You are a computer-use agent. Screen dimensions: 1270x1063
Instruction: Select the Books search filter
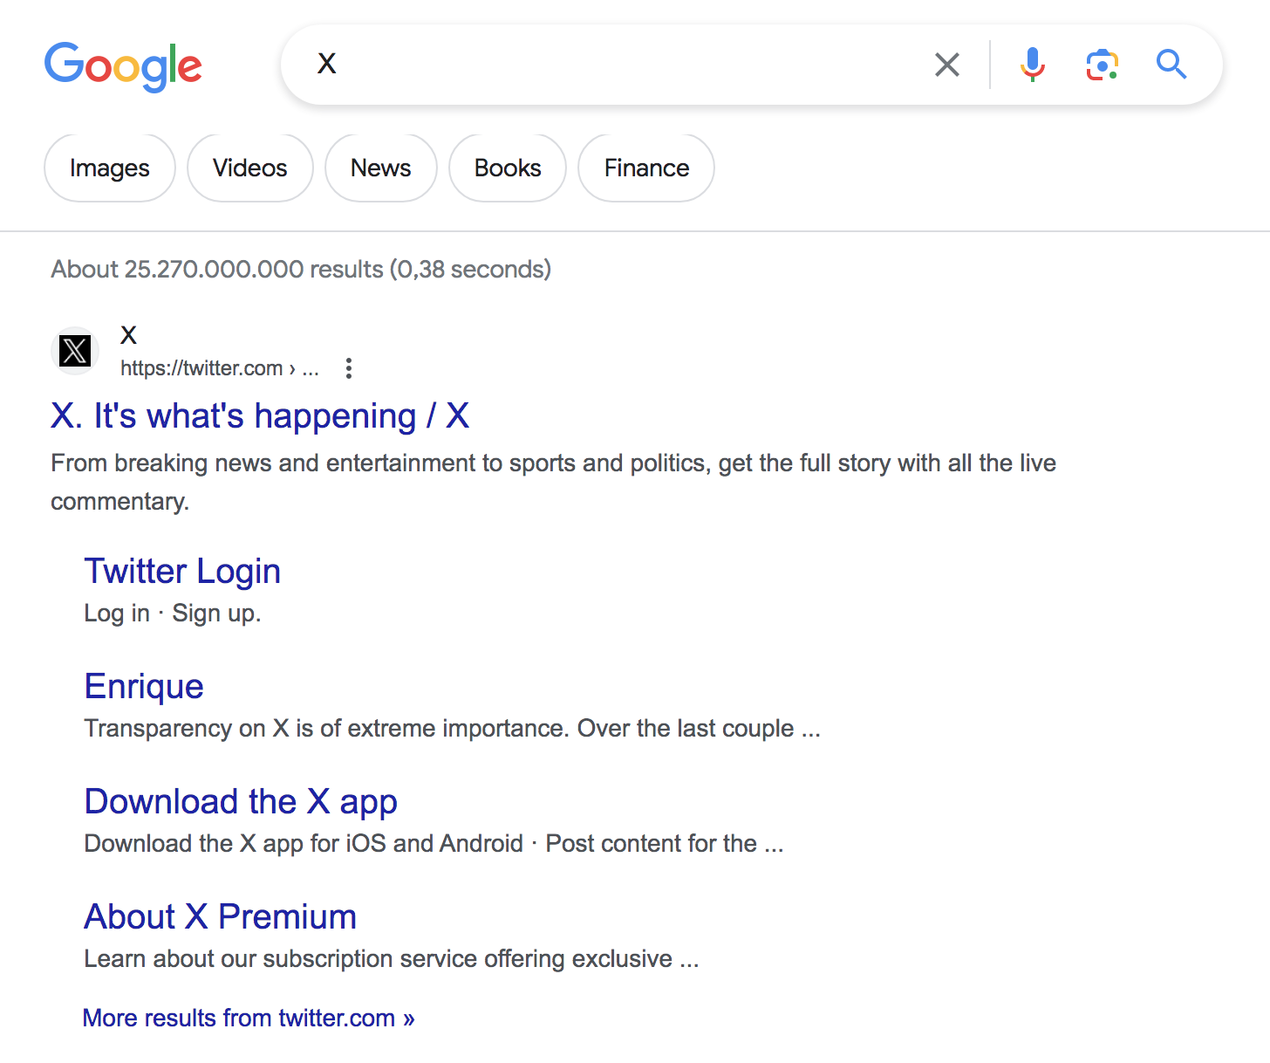point(507,168)
